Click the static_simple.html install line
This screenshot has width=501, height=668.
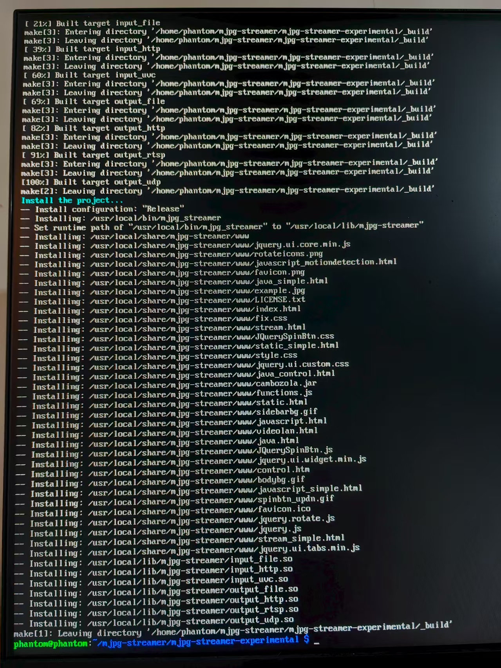[179, 347]
